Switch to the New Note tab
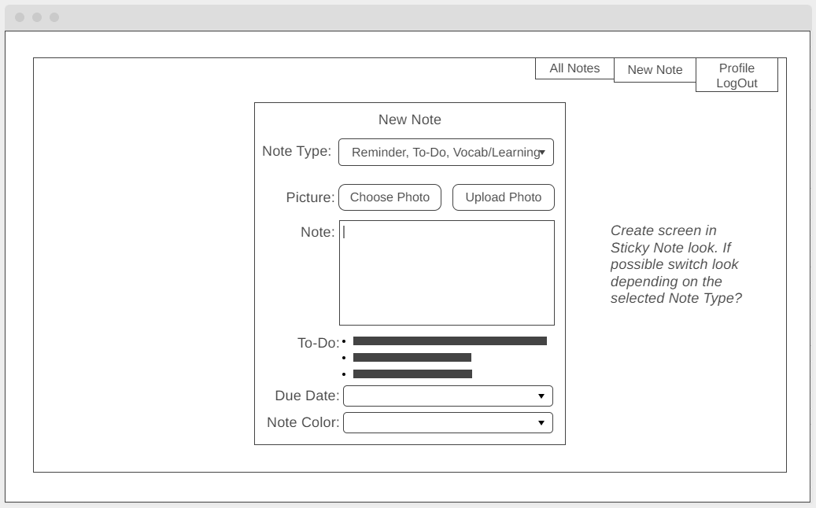816x508 pixels. point(655,70)
